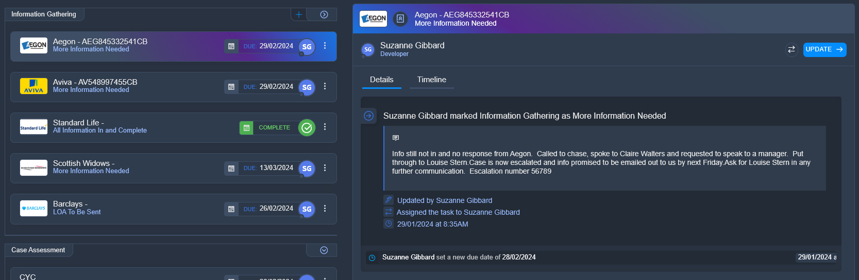Click the Case Assessment section label
Image resolution: width=859 pixels, height=280 pixels.
click(x=38, y=250)
